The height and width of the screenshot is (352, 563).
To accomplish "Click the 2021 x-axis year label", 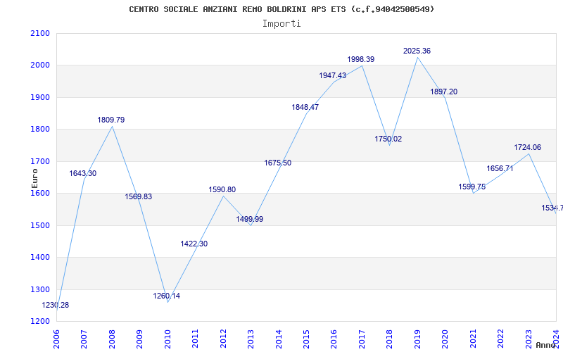I will (473, 339).
